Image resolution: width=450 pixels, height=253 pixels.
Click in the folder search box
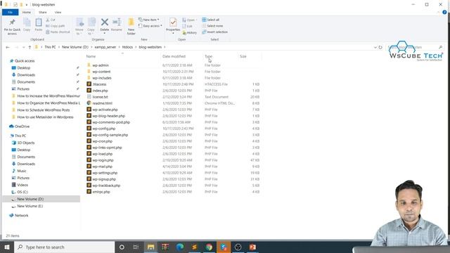point(415,47)
